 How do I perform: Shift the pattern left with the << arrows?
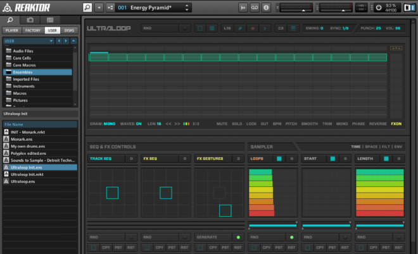tap(168, 124)
